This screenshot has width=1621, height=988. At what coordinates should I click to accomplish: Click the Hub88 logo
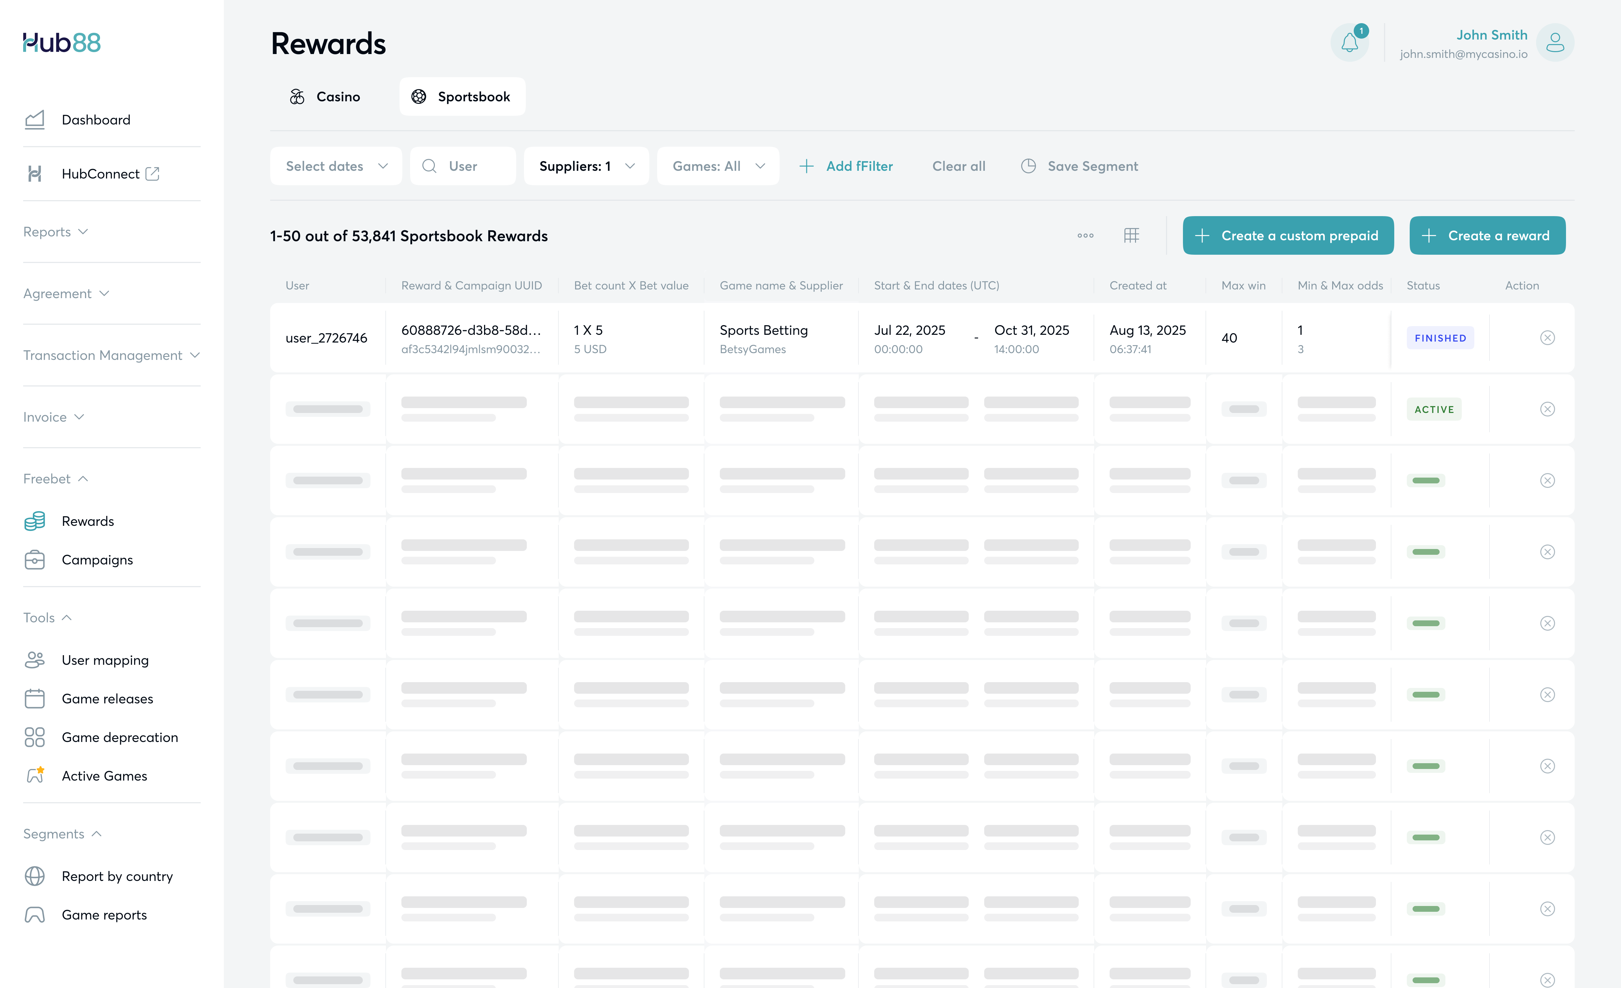pyautogui.click(x=62, y=43)
